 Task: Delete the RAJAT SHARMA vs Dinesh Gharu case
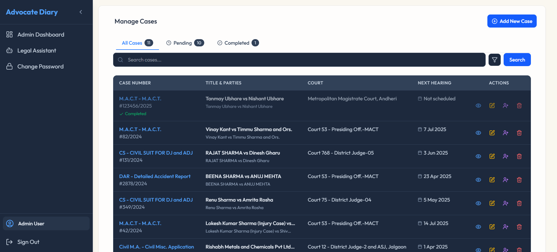coord(519,156)
